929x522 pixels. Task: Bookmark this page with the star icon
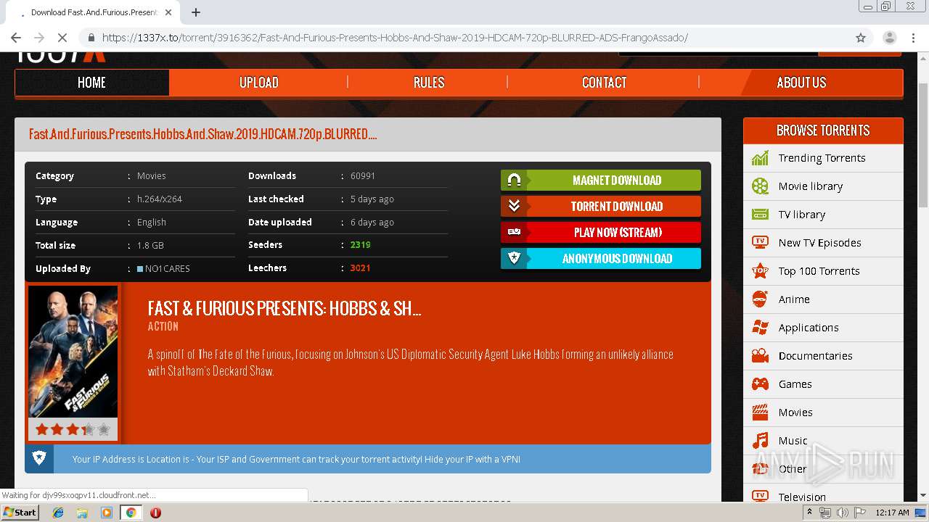pos(861,38)
